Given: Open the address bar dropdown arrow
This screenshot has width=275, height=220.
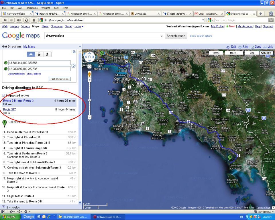Looking at the screenshot, I should pyautogui.click(x=203, y=20).
